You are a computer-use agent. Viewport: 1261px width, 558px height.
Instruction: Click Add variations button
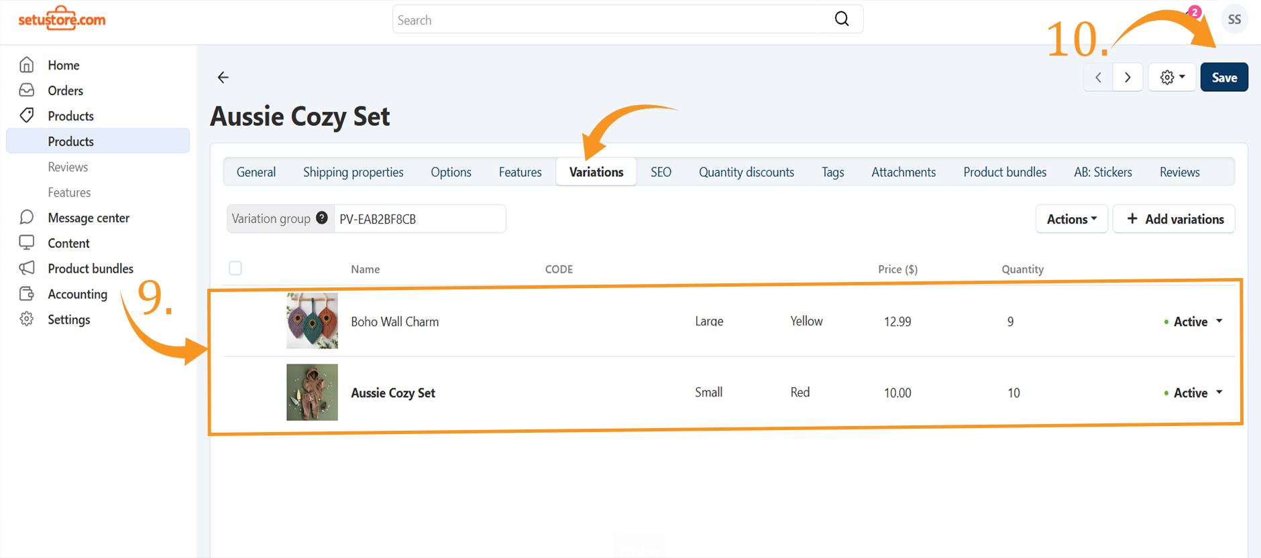[x=1174, y=219]
